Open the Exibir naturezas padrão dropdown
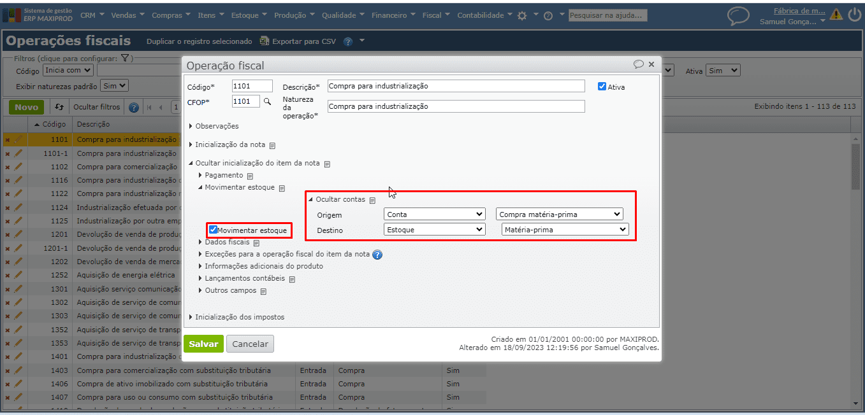This screenshot has width=865, height=415. click(x=114, y=85)
